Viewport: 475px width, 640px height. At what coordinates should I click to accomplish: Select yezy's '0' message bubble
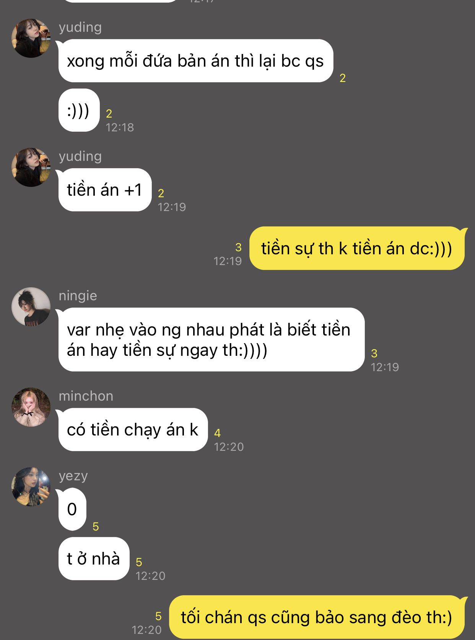(72, 509)
